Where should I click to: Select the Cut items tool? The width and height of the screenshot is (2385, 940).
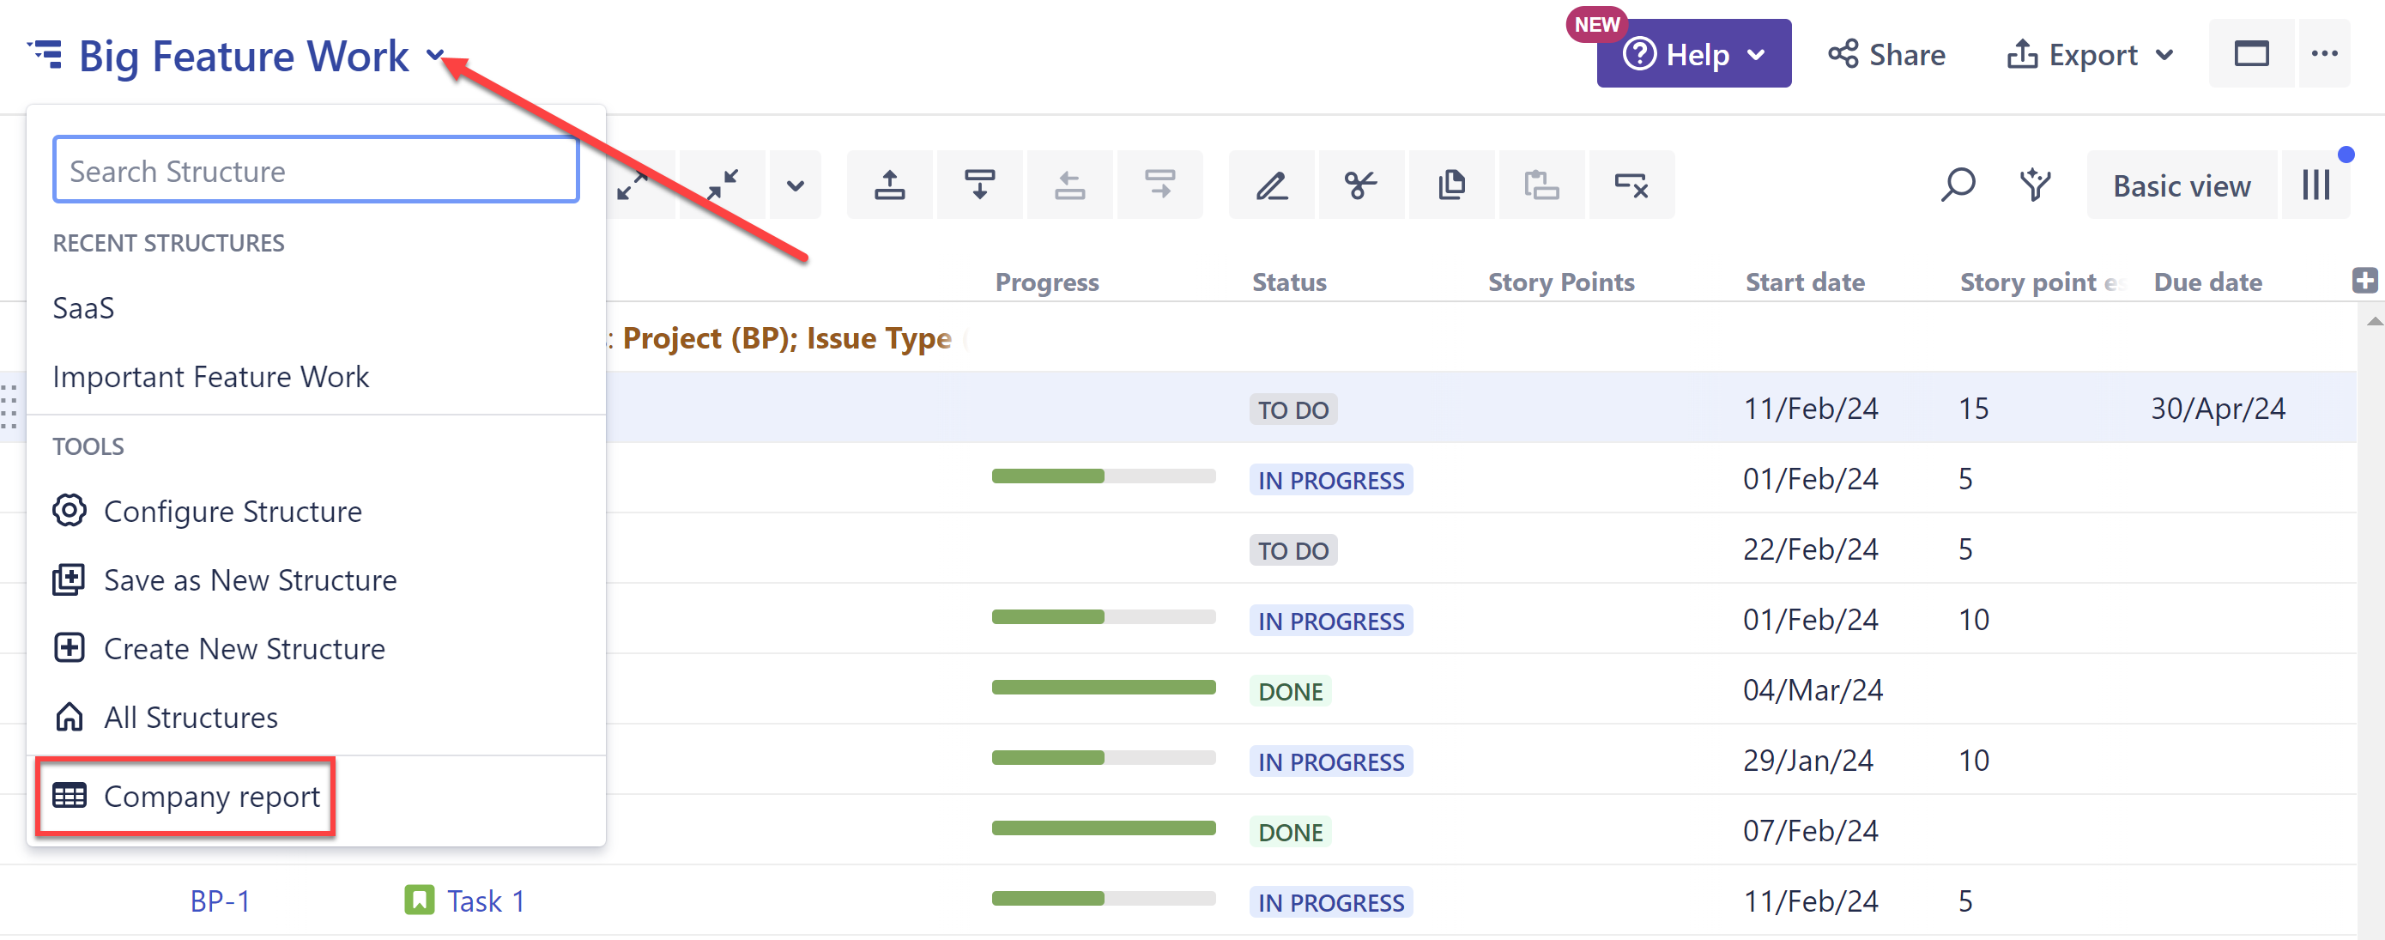click(1360, 185)
